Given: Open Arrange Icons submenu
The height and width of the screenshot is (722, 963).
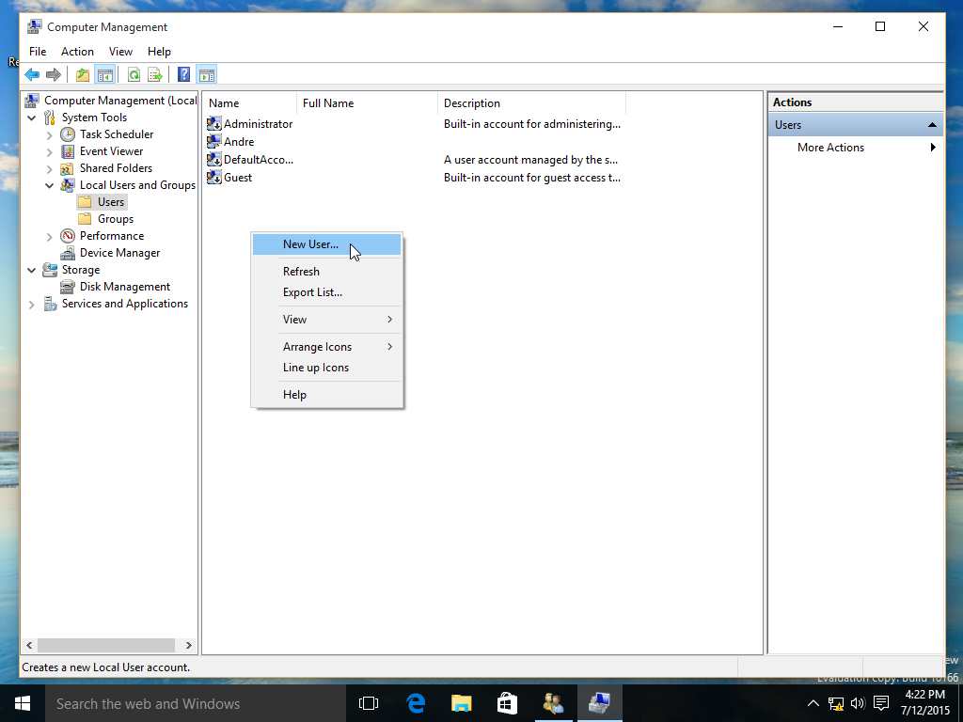Looking at the screenshot, I should 326,347.
